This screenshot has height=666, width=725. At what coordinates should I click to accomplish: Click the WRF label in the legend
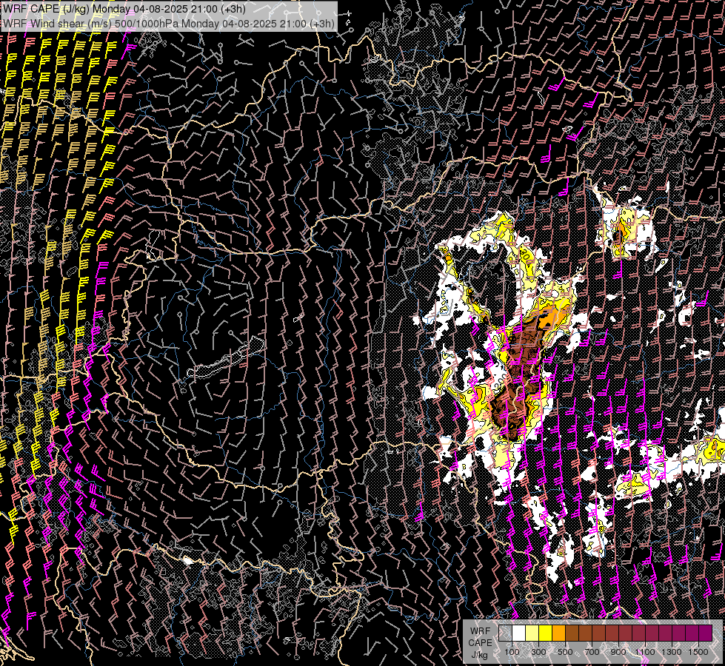480,631
